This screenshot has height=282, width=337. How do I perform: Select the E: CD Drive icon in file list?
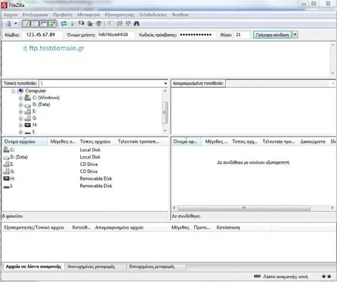pyautogui.click(x=6, y=164)
